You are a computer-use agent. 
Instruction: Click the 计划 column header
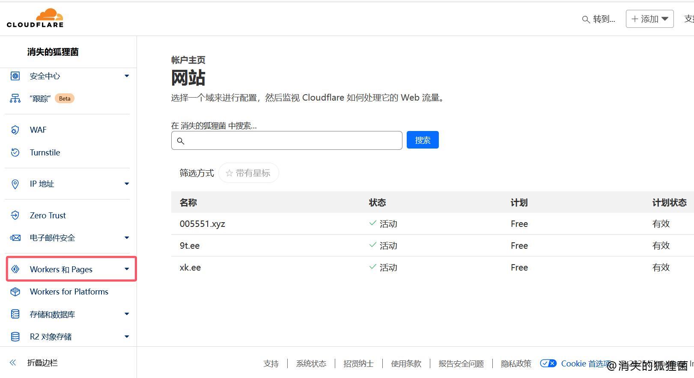coord(519,202)
